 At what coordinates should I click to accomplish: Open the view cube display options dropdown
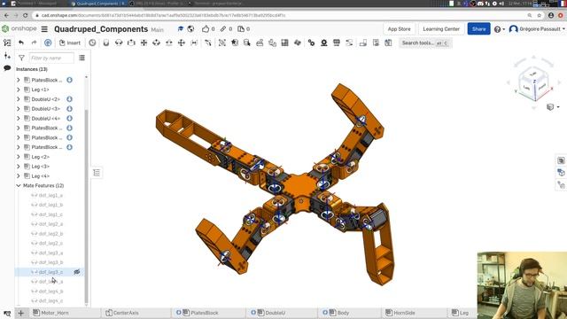[553, 107]
